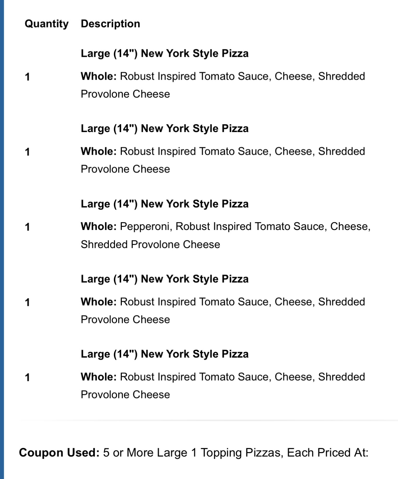Select the fourth Large New York Style Pizza title
The width and height of the screenshot is (398, 479).
164,279
